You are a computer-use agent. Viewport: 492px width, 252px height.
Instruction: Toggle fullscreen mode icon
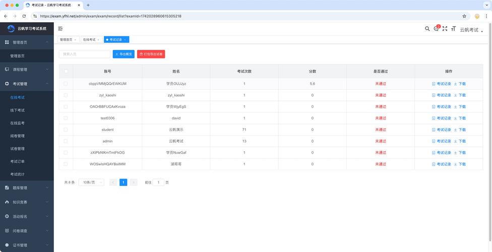pyautogui.click(x=445, y=29)
